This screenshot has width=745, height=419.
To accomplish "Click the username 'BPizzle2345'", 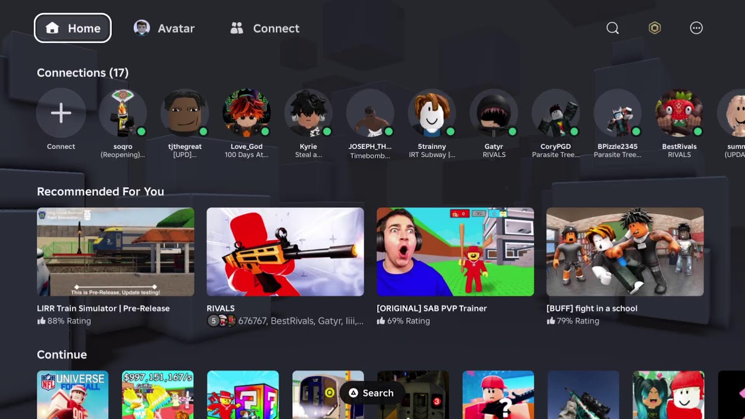I will tap(618, 147).
